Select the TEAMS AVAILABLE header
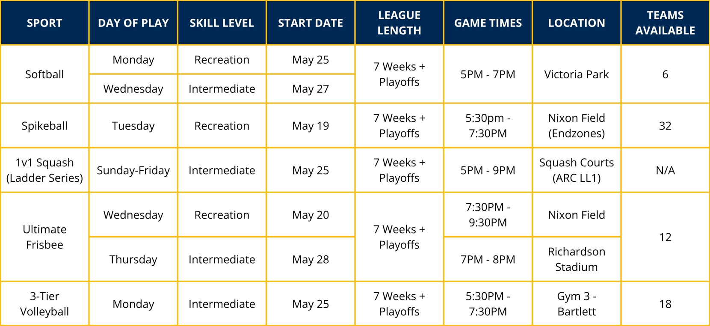Image resolution: width=710 pixels, height=326 pixels. tap(665, 23)
